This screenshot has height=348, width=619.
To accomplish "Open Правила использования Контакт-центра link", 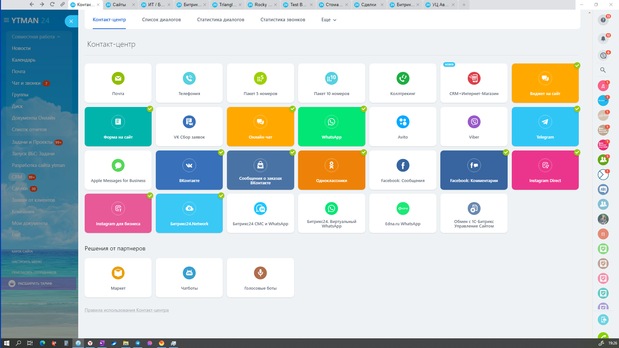I will coord(127,310).
